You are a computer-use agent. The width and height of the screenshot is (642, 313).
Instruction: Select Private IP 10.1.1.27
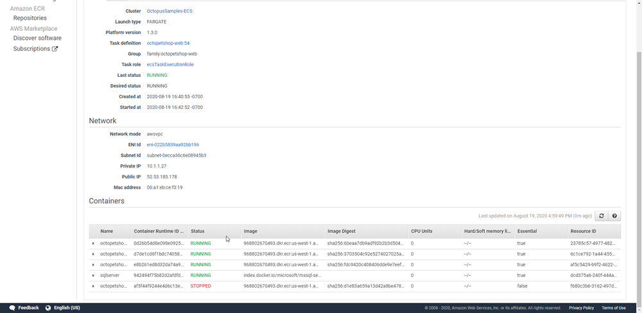tap(157, 166)
